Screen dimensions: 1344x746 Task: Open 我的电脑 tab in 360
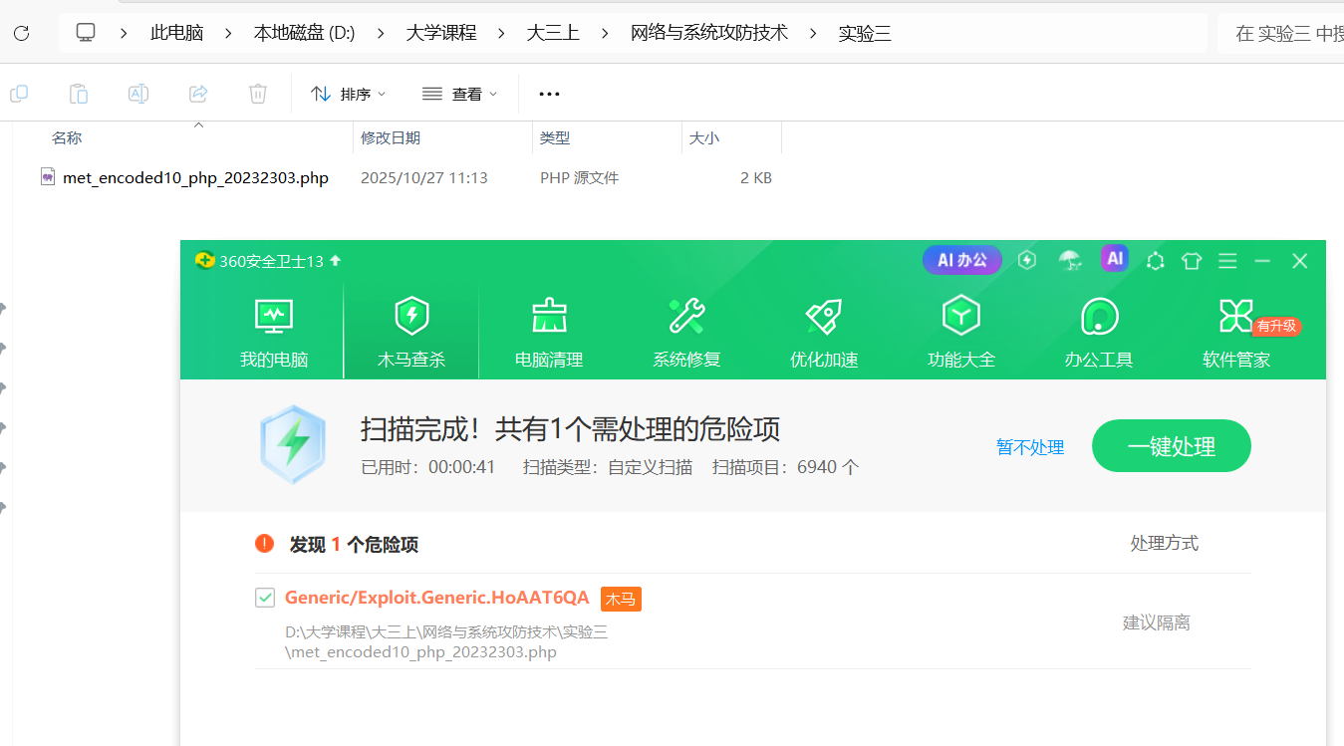274,333
